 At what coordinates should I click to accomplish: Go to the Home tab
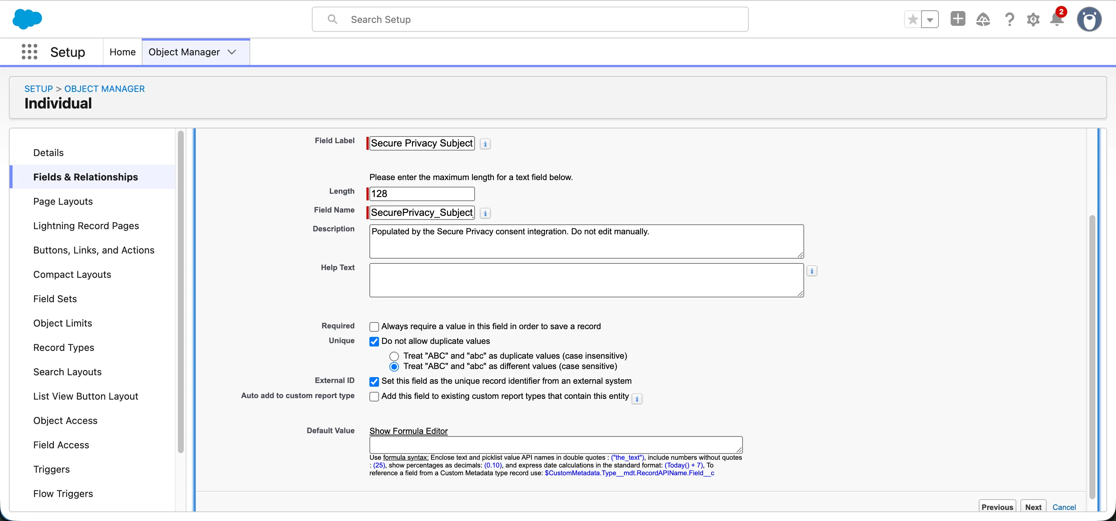123,52
